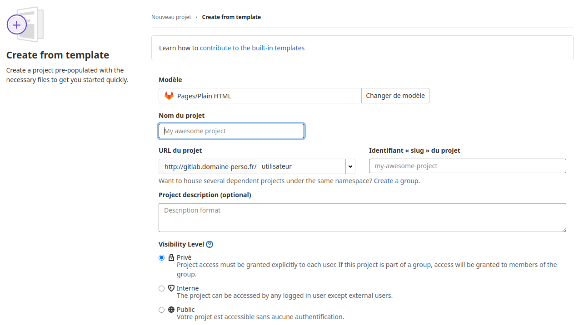Viewport: 579px width, 325px height.
Task: Click the GitLab fox logo in template field
Action: coord(169,96)
